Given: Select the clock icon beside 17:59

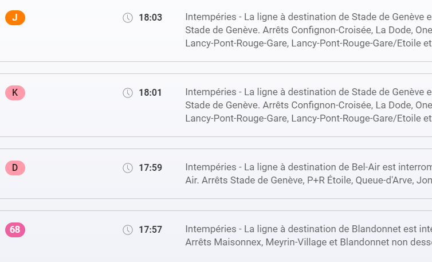Looking at the screenshot, I should tap(128, 168).
